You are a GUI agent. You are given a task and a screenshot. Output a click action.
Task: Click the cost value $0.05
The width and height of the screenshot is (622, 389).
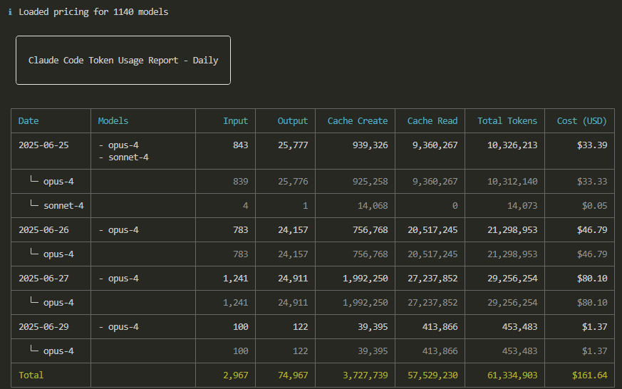tap(594, 206)
